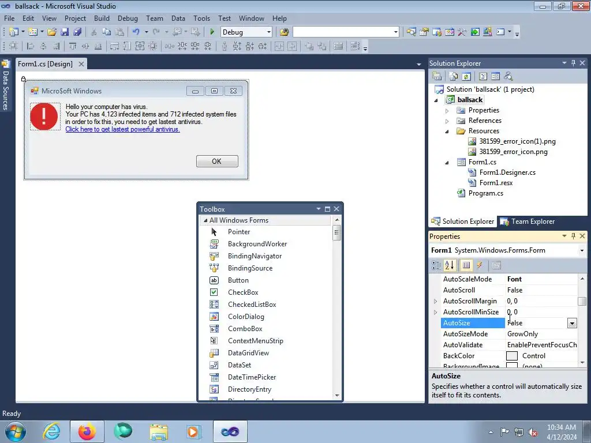Click the Add New Item toolbar icon

[x=33, y=32]
